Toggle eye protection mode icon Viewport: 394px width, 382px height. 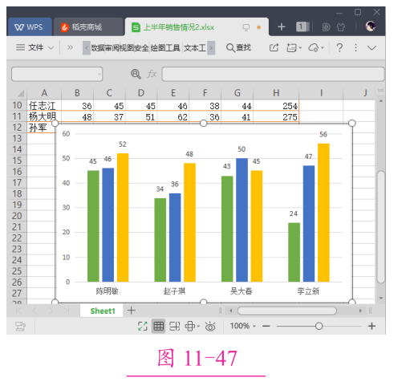[210, 326]
